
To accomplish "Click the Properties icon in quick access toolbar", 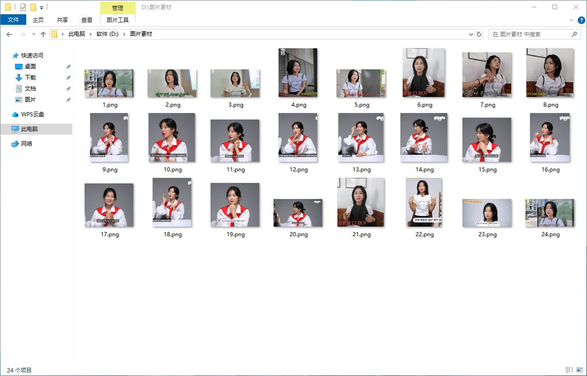I will [x=23, y=7].
